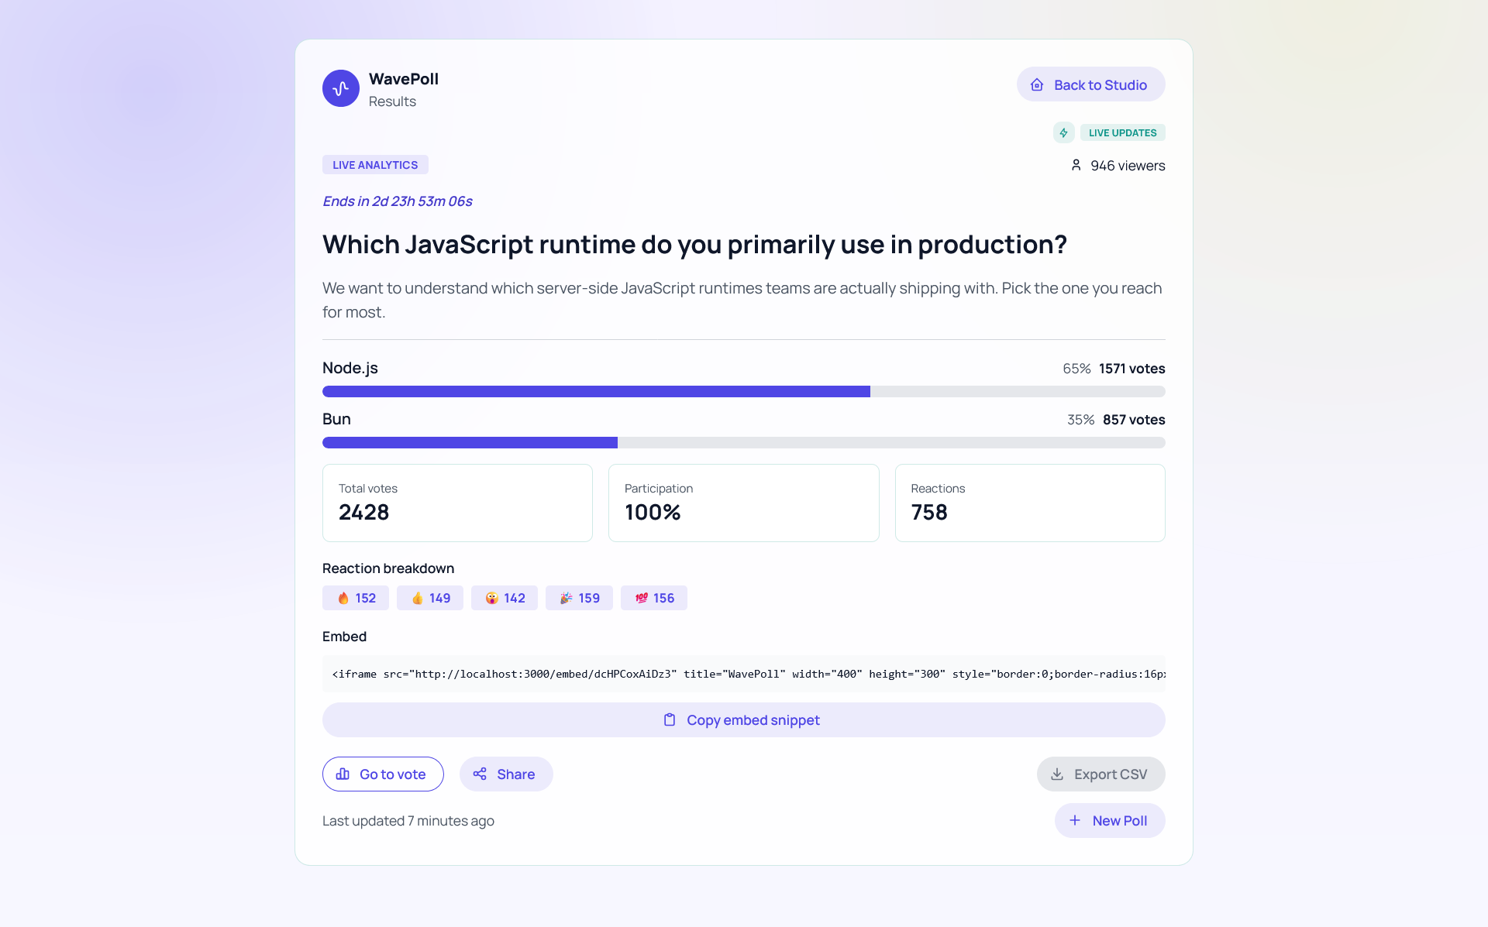
Task: Open the Go to vote page
Action: tap(383, 774)
